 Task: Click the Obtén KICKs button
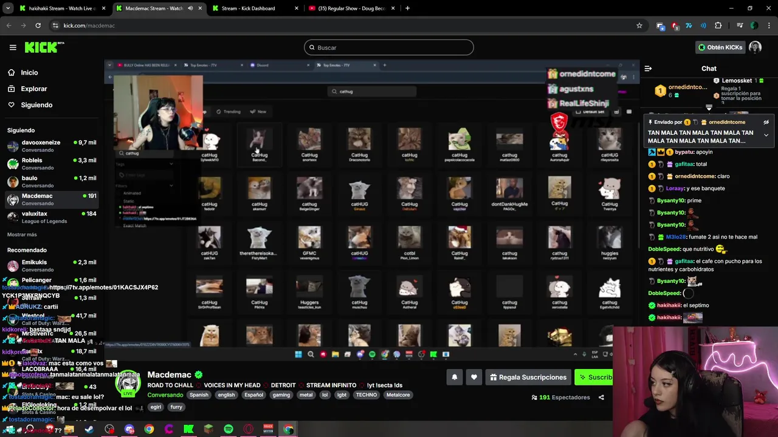pyautogui.click(x=720, y=47)
